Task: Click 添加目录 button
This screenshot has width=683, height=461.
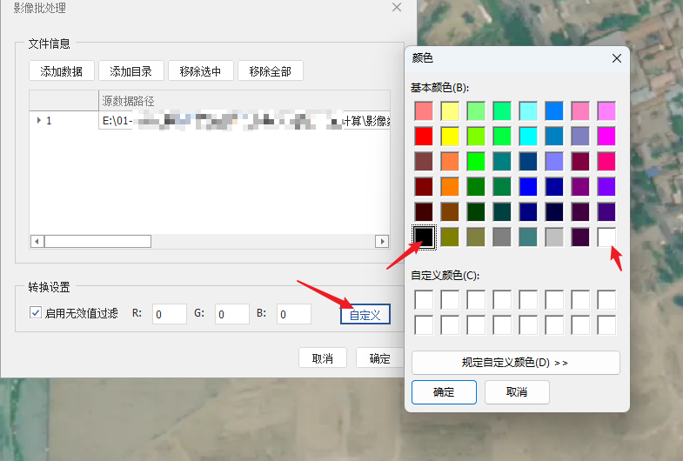Action: click(131, 71)
